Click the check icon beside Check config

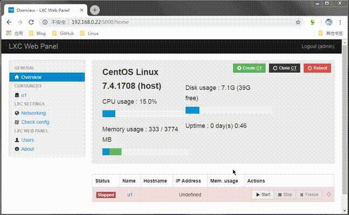point(17,122)
